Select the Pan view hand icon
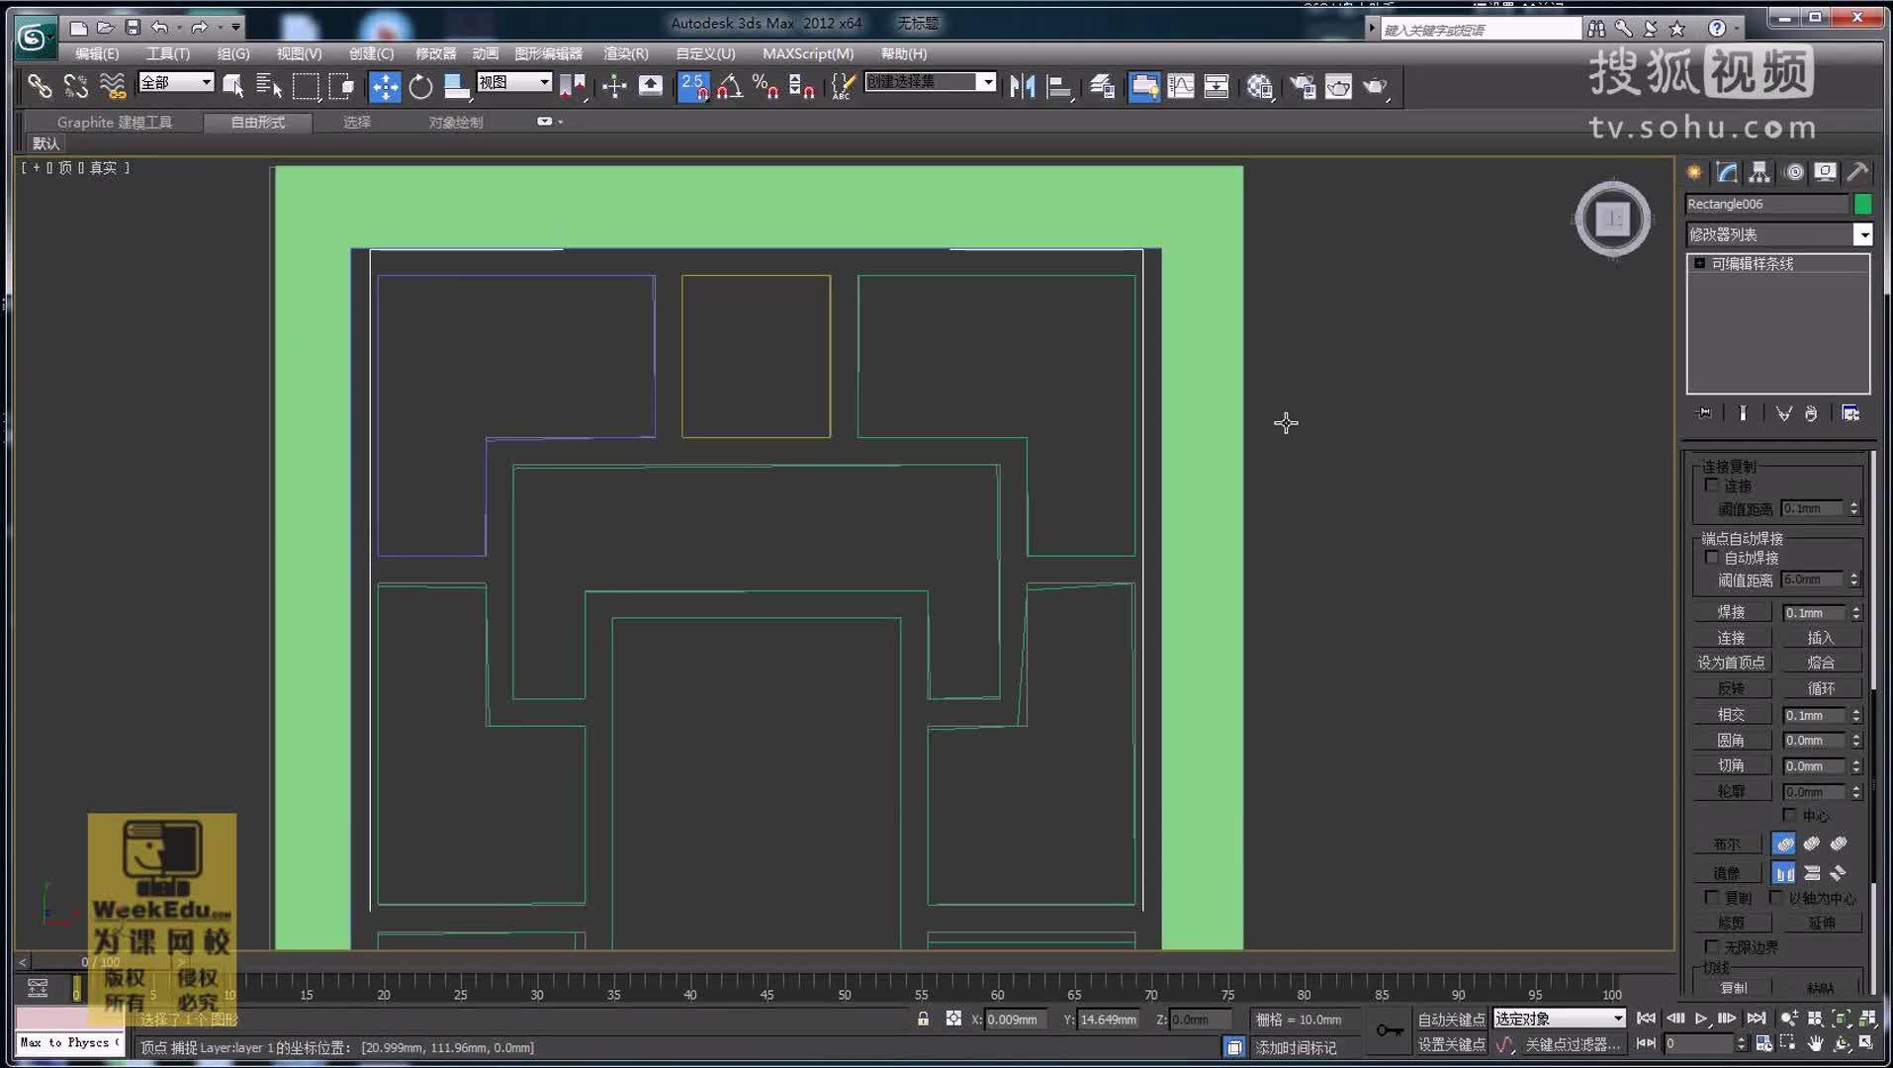The image size is (1893, 1068). click(1816, 1044)
